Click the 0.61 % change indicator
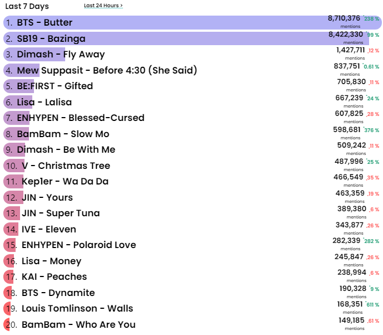This screenshot has width=383, height=335. point(371,66)
